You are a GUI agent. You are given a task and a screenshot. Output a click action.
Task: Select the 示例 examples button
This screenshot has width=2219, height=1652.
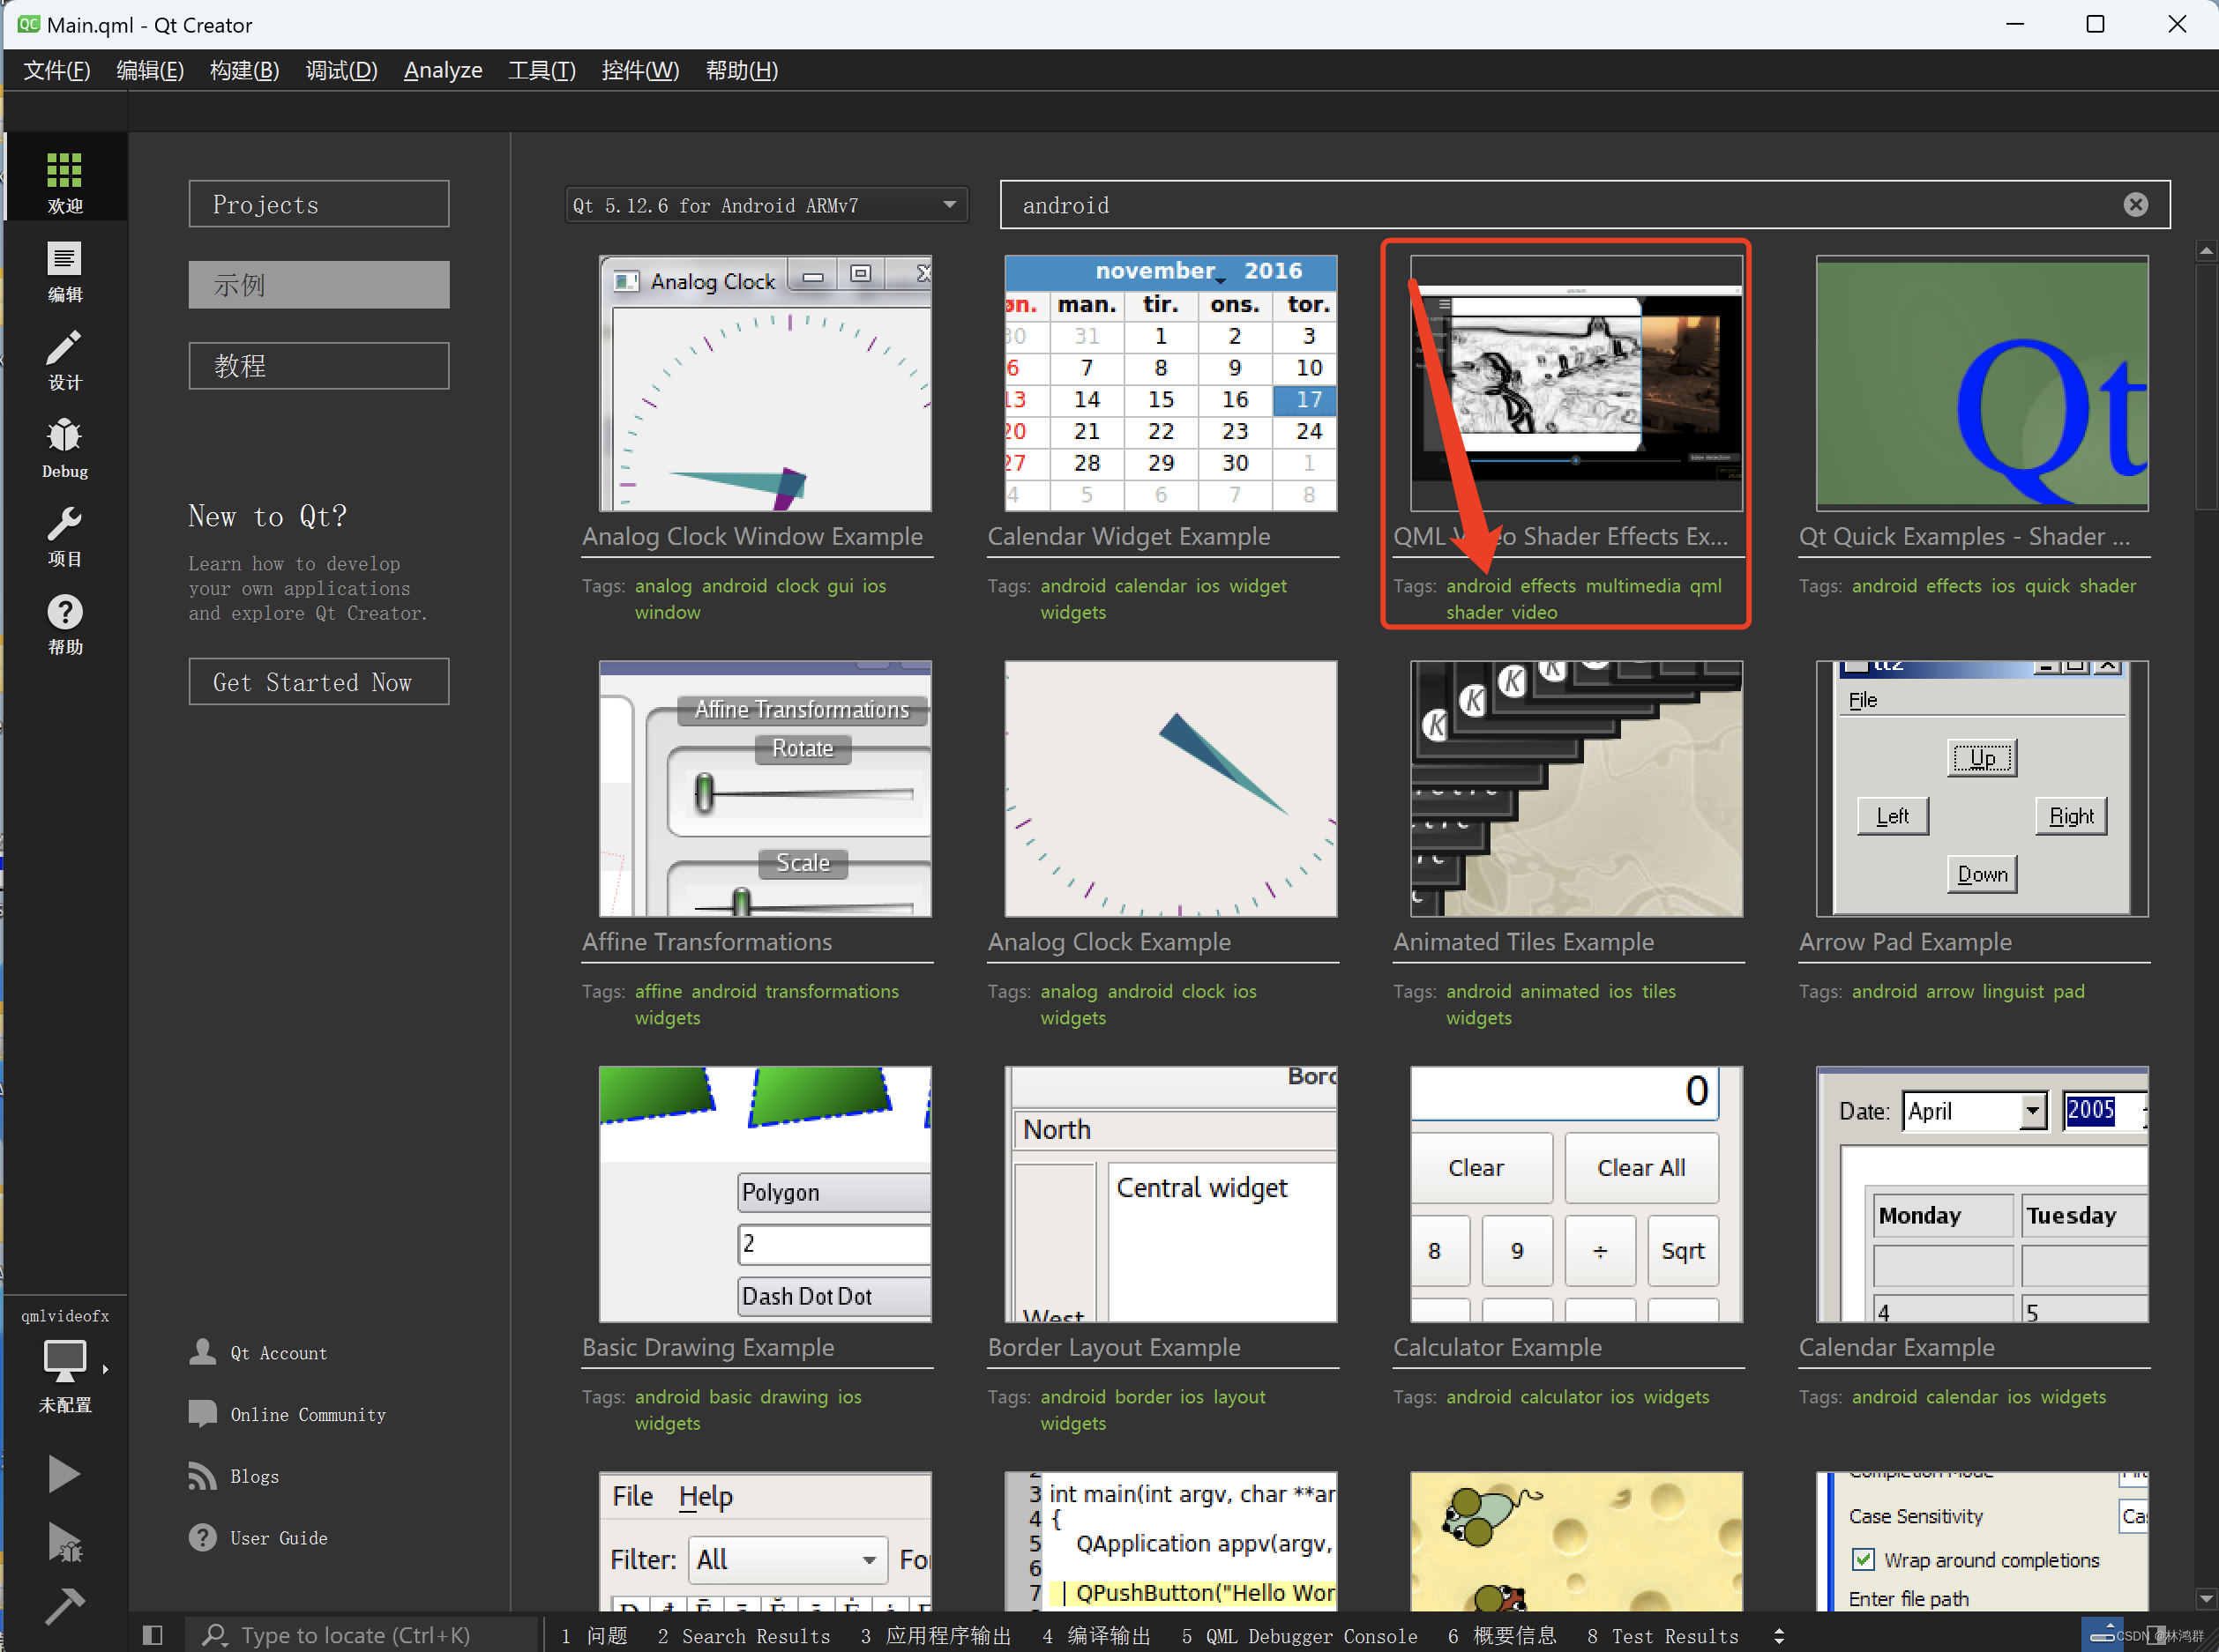(x=319, y=285)
